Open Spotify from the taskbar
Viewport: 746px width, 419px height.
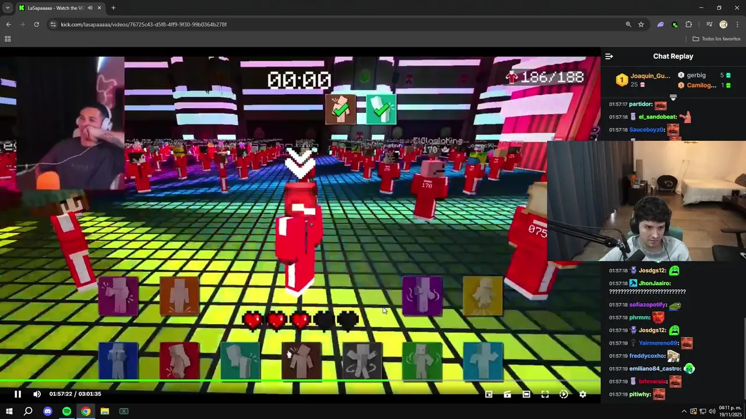click(66, 411)
